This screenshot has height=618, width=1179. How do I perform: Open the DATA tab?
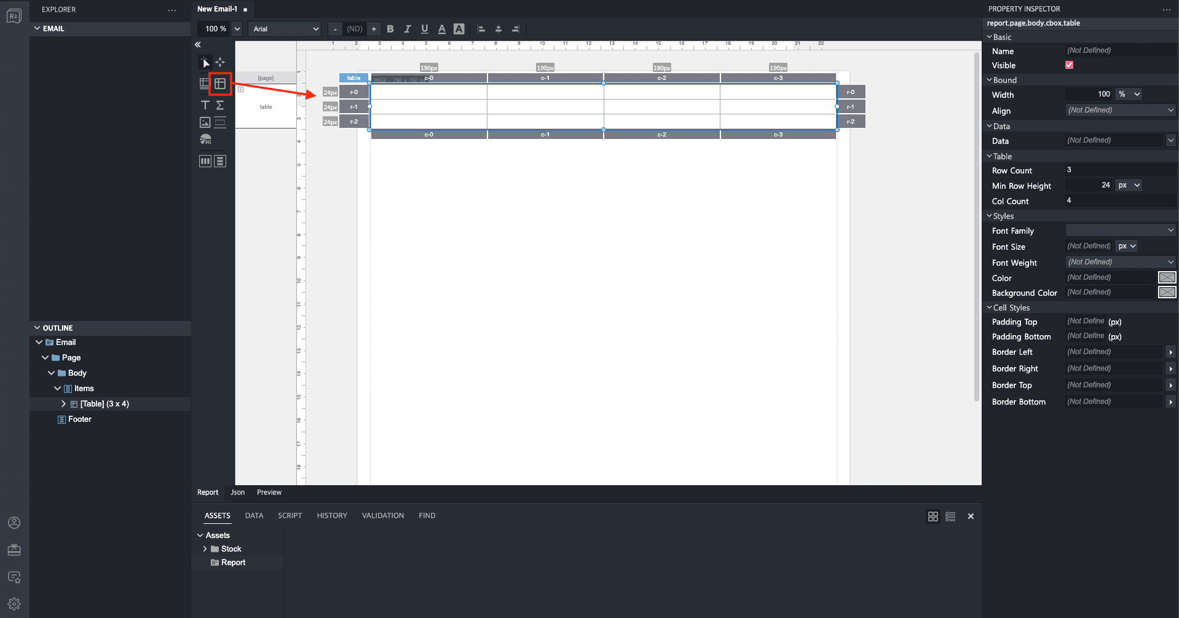point(254,516)
